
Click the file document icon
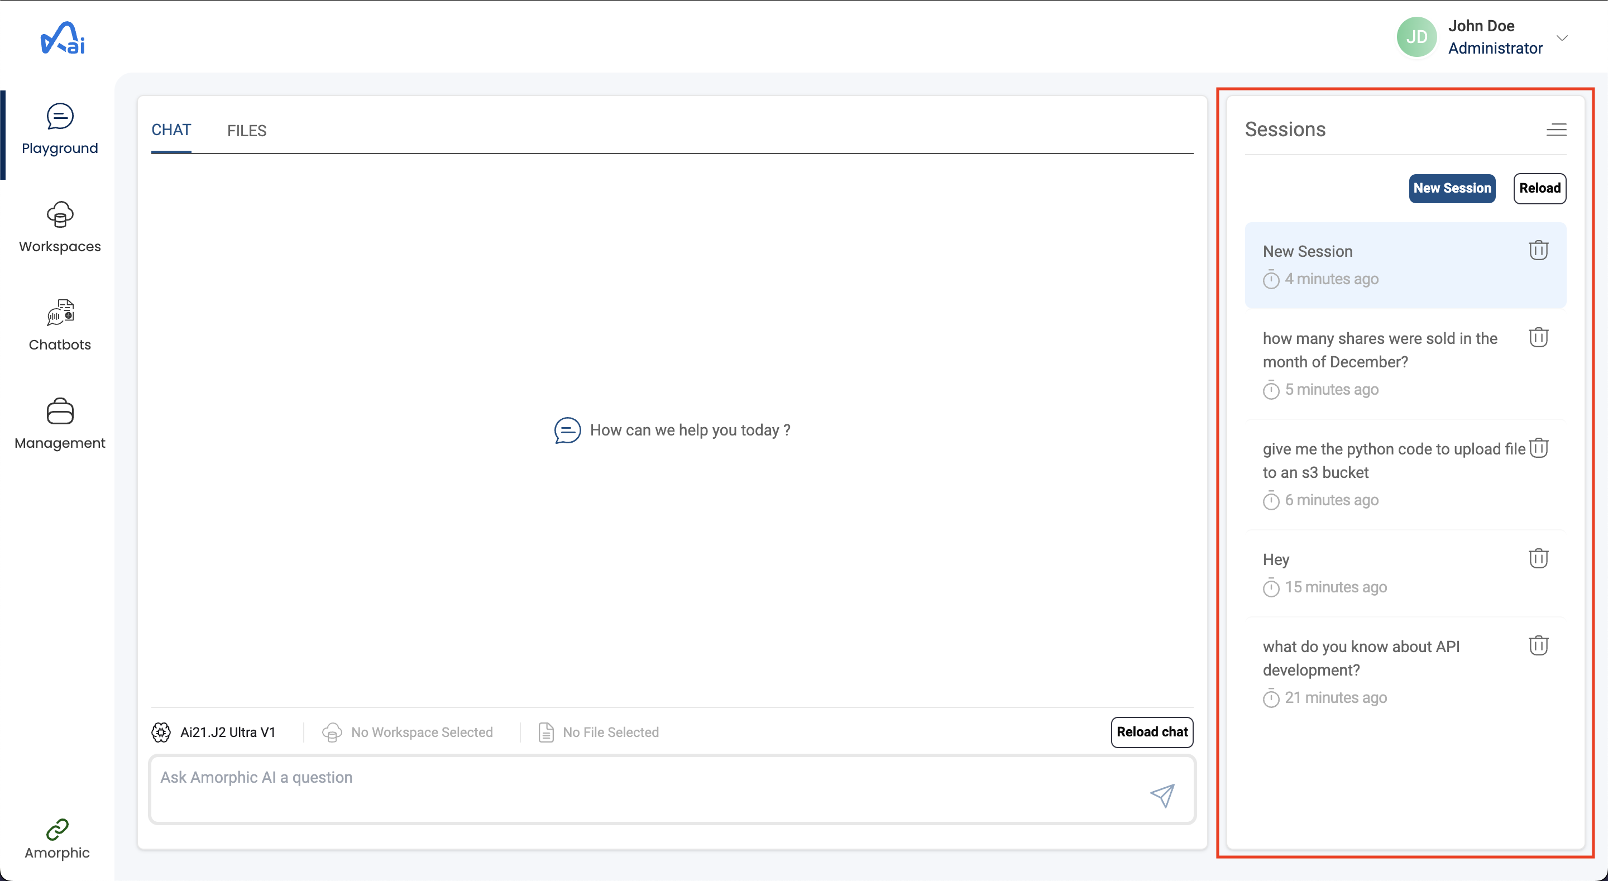pyautogui.click(x=546, y=732)
